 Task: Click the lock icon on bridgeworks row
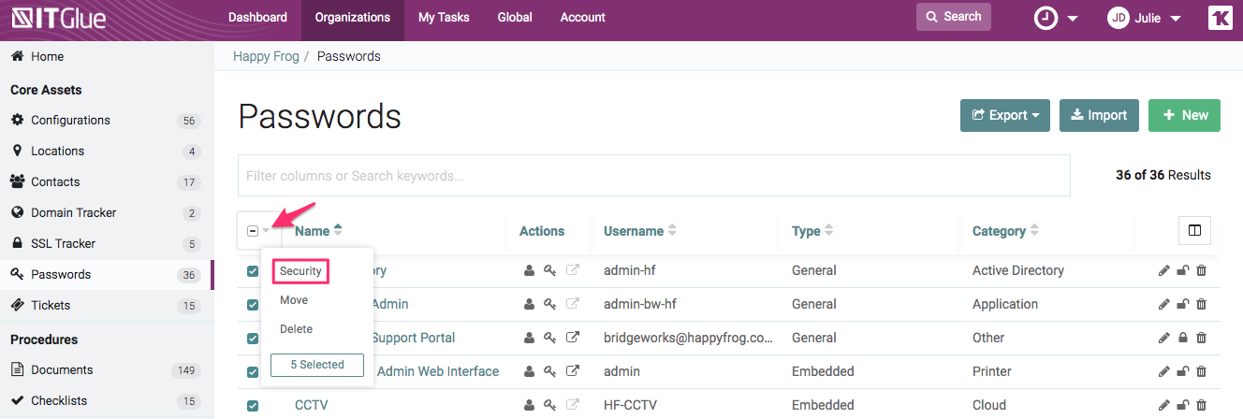(1183, 339)
